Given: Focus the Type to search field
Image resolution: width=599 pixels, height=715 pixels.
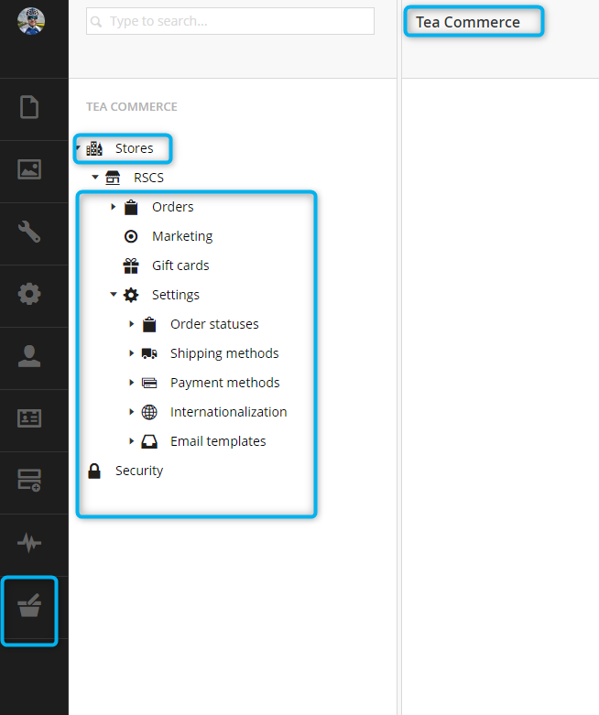Looking at the screenshot, I should click(231, 21).
